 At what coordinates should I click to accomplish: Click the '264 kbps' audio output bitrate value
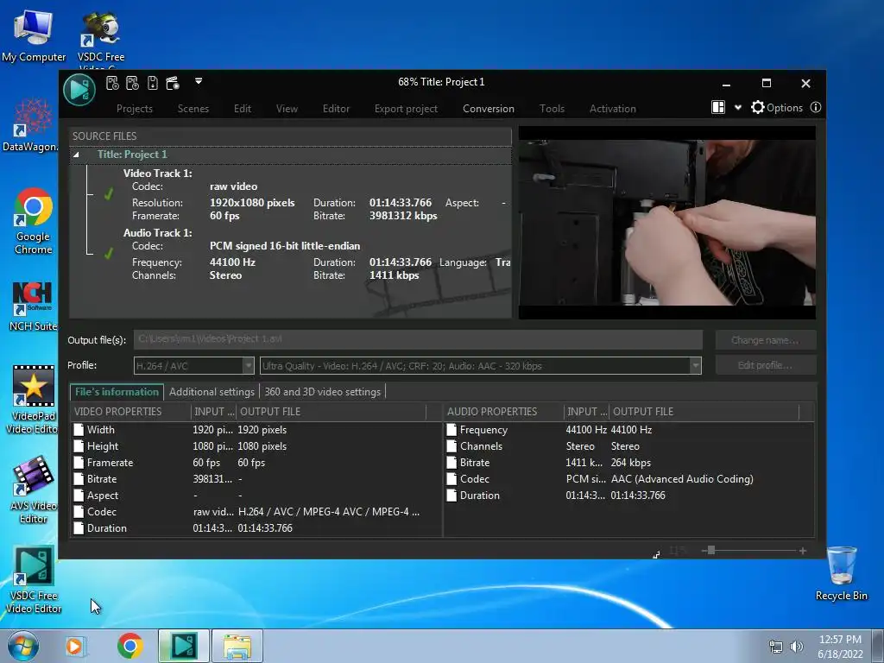[x=631, y=463]
